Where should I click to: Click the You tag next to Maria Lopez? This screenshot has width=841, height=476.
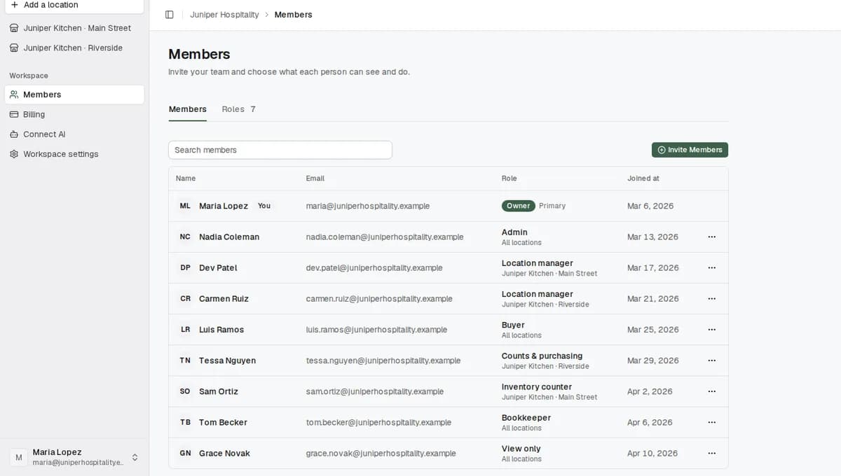[264, 206]
